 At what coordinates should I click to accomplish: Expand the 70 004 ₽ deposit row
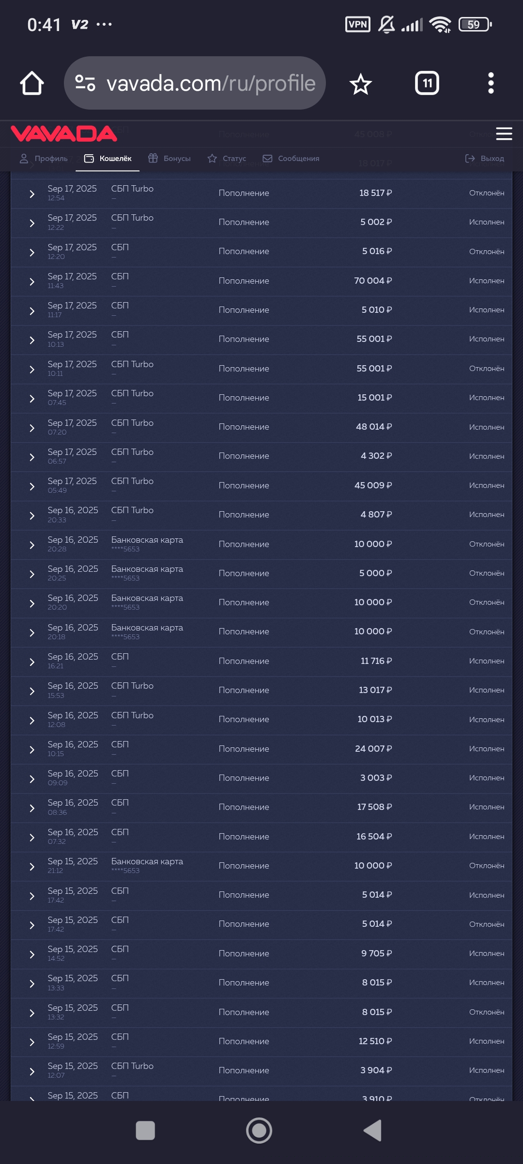[32, 282]
